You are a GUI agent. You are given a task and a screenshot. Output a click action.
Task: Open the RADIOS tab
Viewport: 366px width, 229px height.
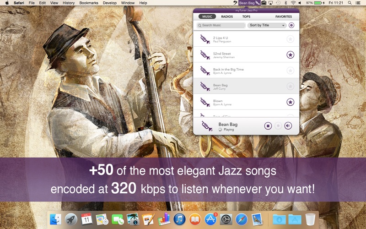(227, 16)
